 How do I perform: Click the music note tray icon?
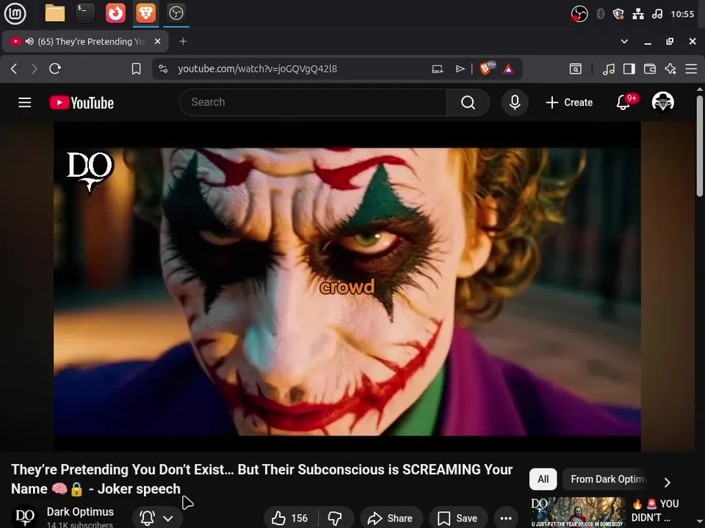click(x=657, y=14)
